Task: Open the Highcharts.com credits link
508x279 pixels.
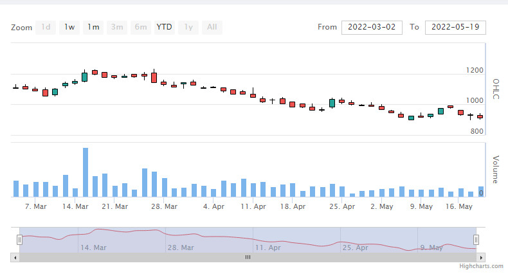Action: click(481, 266)
